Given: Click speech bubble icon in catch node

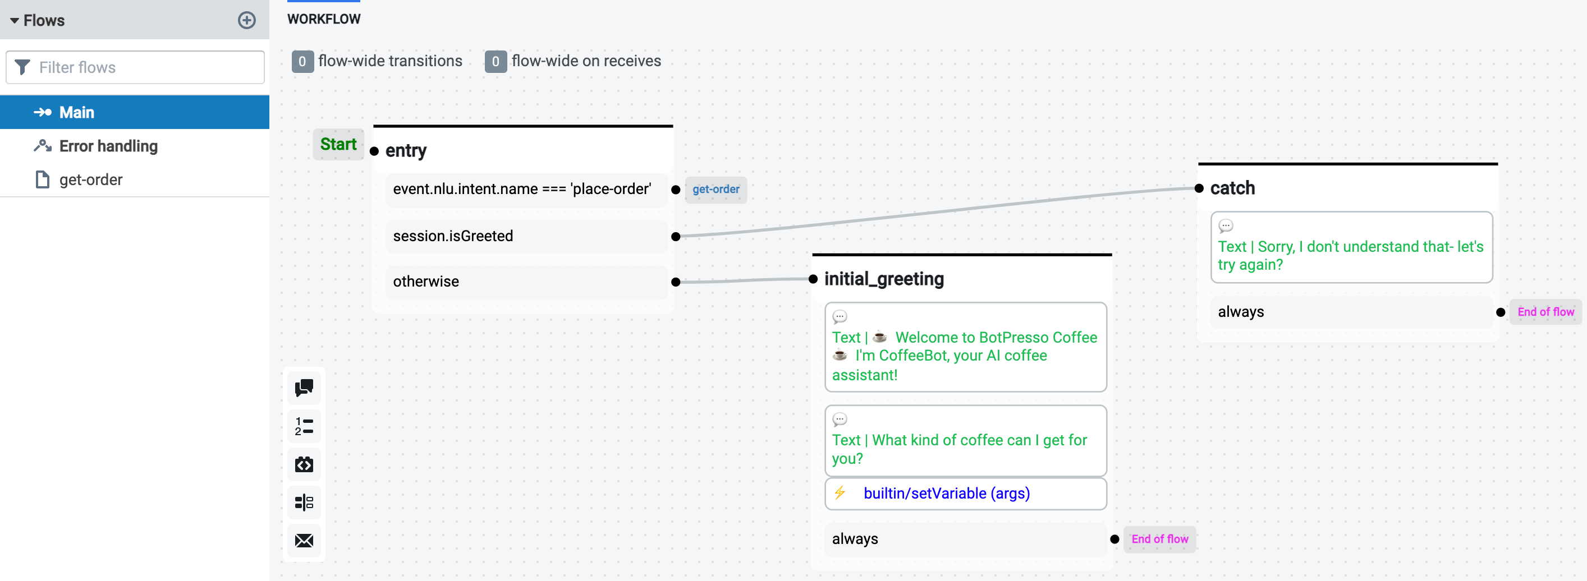Looking at the screenshot, I should 1226,226.
